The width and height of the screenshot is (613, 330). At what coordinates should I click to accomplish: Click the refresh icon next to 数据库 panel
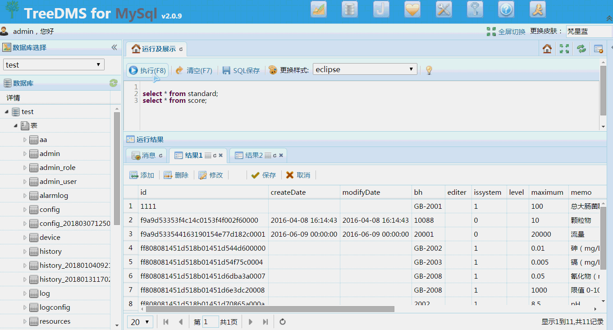(113, 83)
